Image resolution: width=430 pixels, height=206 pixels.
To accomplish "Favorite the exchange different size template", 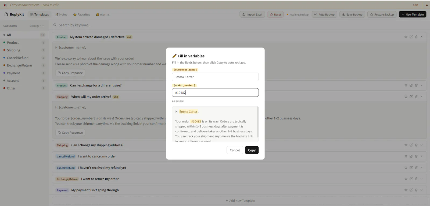I will click(406, 85).
